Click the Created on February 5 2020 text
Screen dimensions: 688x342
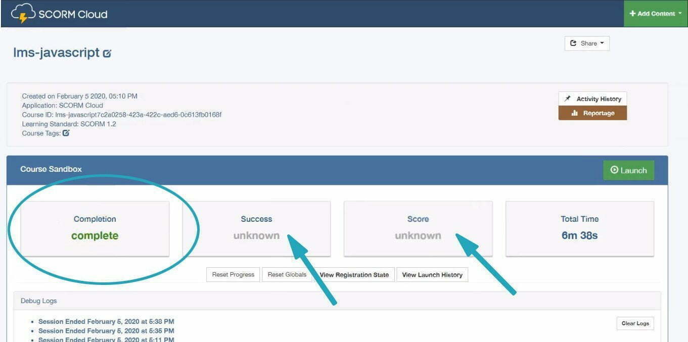pos(79,96)
